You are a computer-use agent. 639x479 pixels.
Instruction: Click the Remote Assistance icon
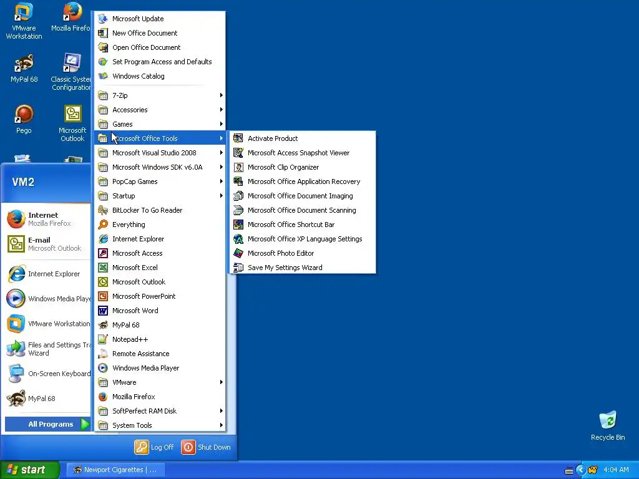click(x=103, y=354)
